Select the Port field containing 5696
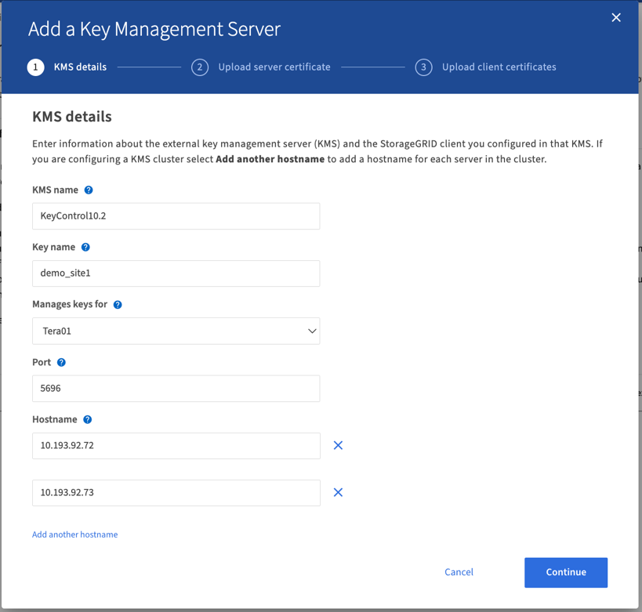Screen dimensions: 642x612 [176, 389]
